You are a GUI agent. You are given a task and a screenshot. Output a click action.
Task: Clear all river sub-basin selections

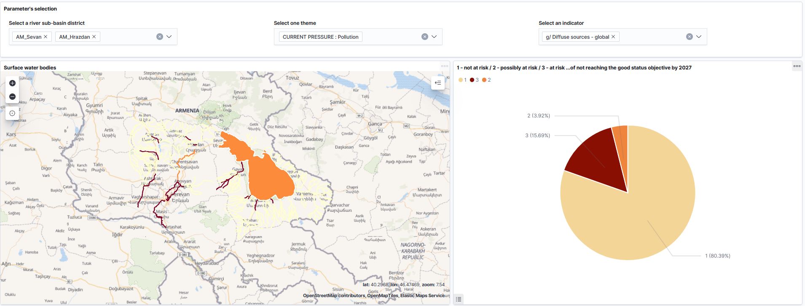point(160,37)
